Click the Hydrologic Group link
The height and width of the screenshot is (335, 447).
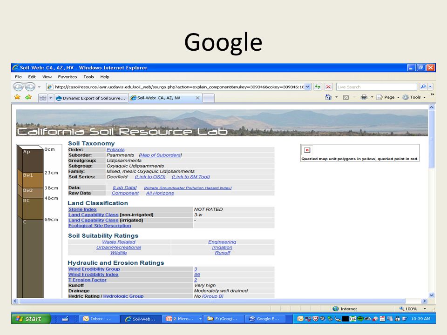123,296
